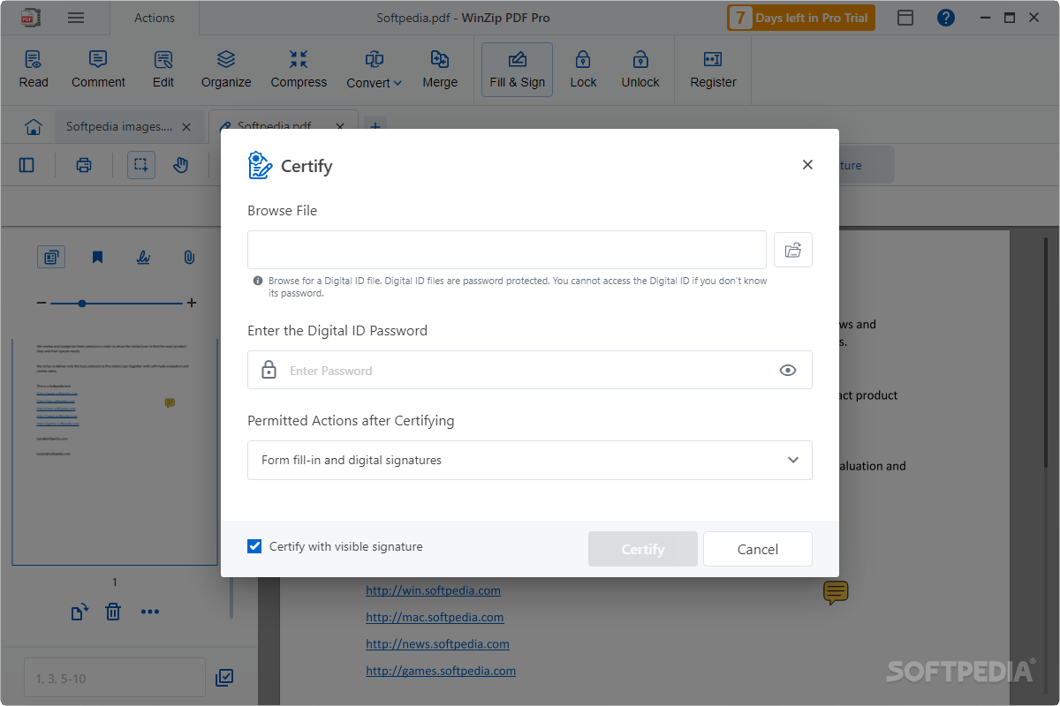This screenshot has height=706, width=1060.
Task: Open the Convert dropdown
Action: [x=375, y=70]
